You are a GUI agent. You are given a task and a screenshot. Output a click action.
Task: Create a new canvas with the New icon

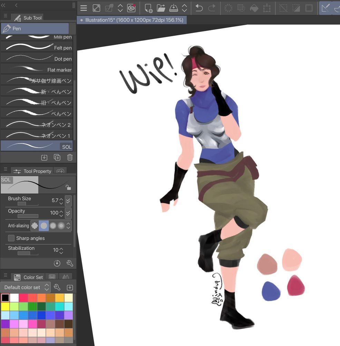(x=148, y=8)
